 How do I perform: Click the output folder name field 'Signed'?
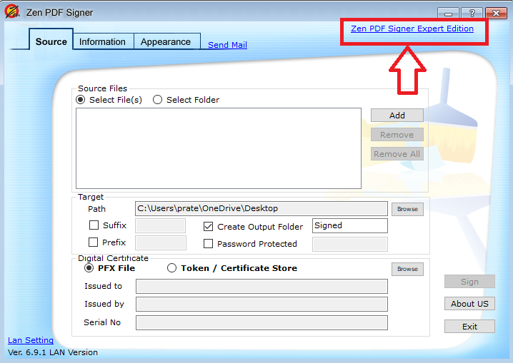(350, 225)
